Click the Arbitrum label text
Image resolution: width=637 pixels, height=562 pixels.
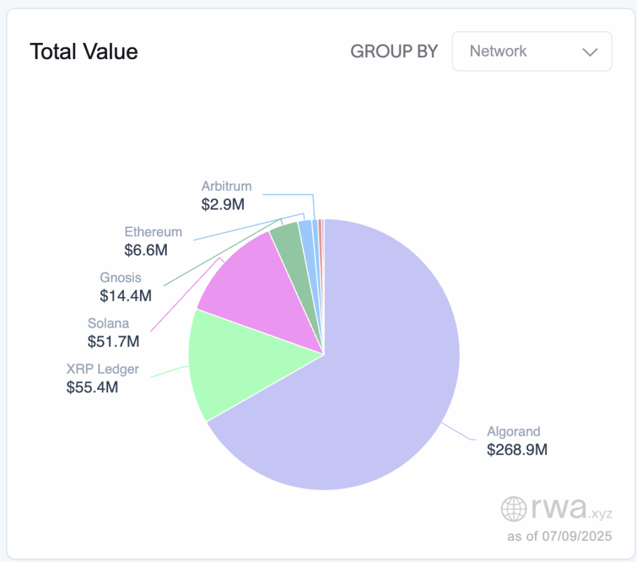pos(226,186)
